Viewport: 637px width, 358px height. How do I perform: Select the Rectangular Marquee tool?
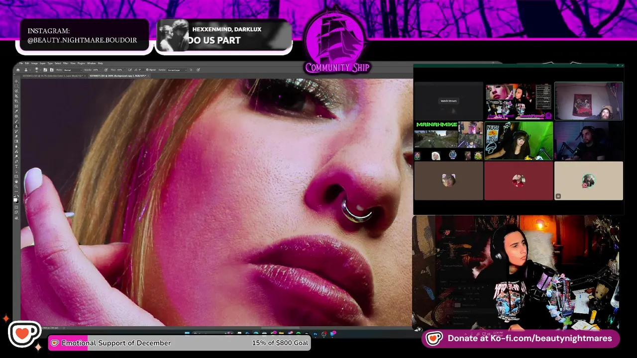coord(16,86)
